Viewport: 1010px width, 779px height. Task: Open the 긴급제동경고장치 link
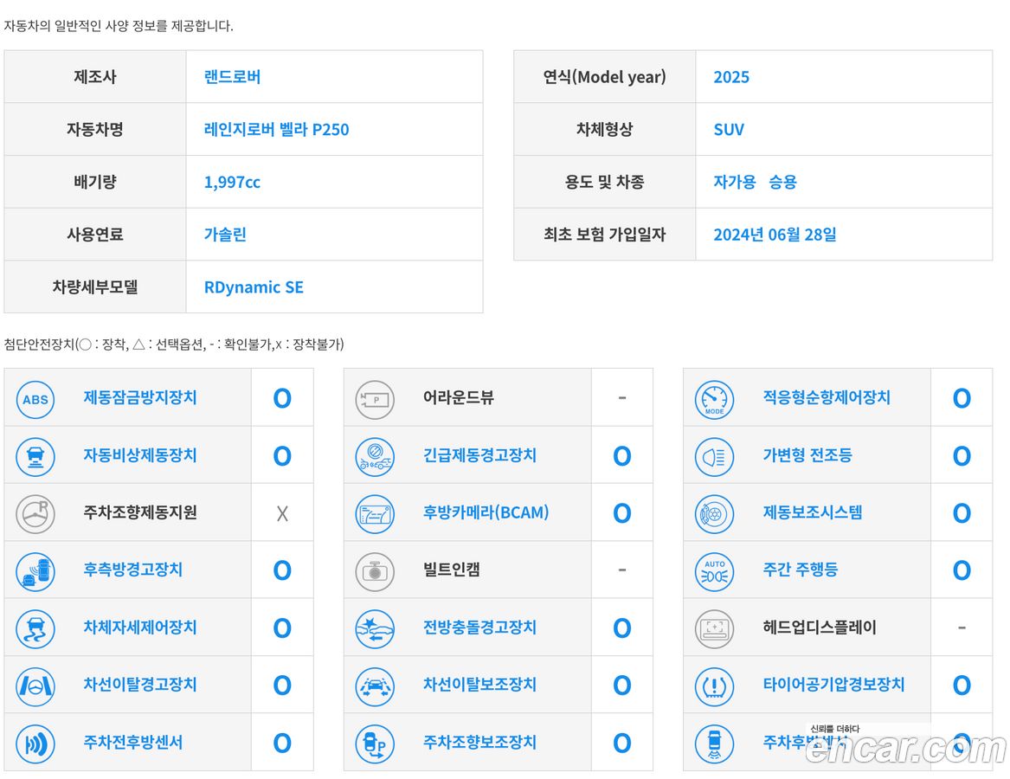479,455
